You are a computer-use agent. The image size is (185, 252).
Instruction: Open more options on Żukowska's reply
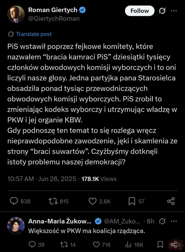tap(174, 221)
